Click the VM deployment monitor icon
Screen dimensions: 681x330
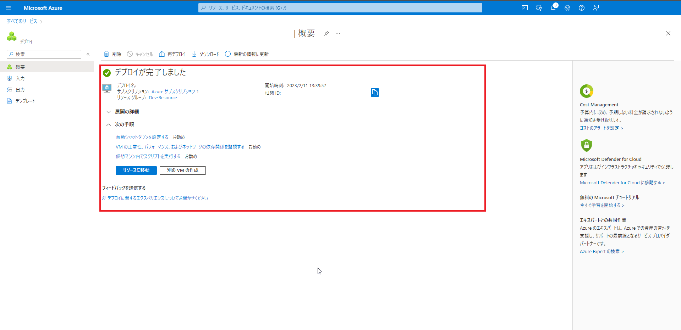click(x=107, y=88)
